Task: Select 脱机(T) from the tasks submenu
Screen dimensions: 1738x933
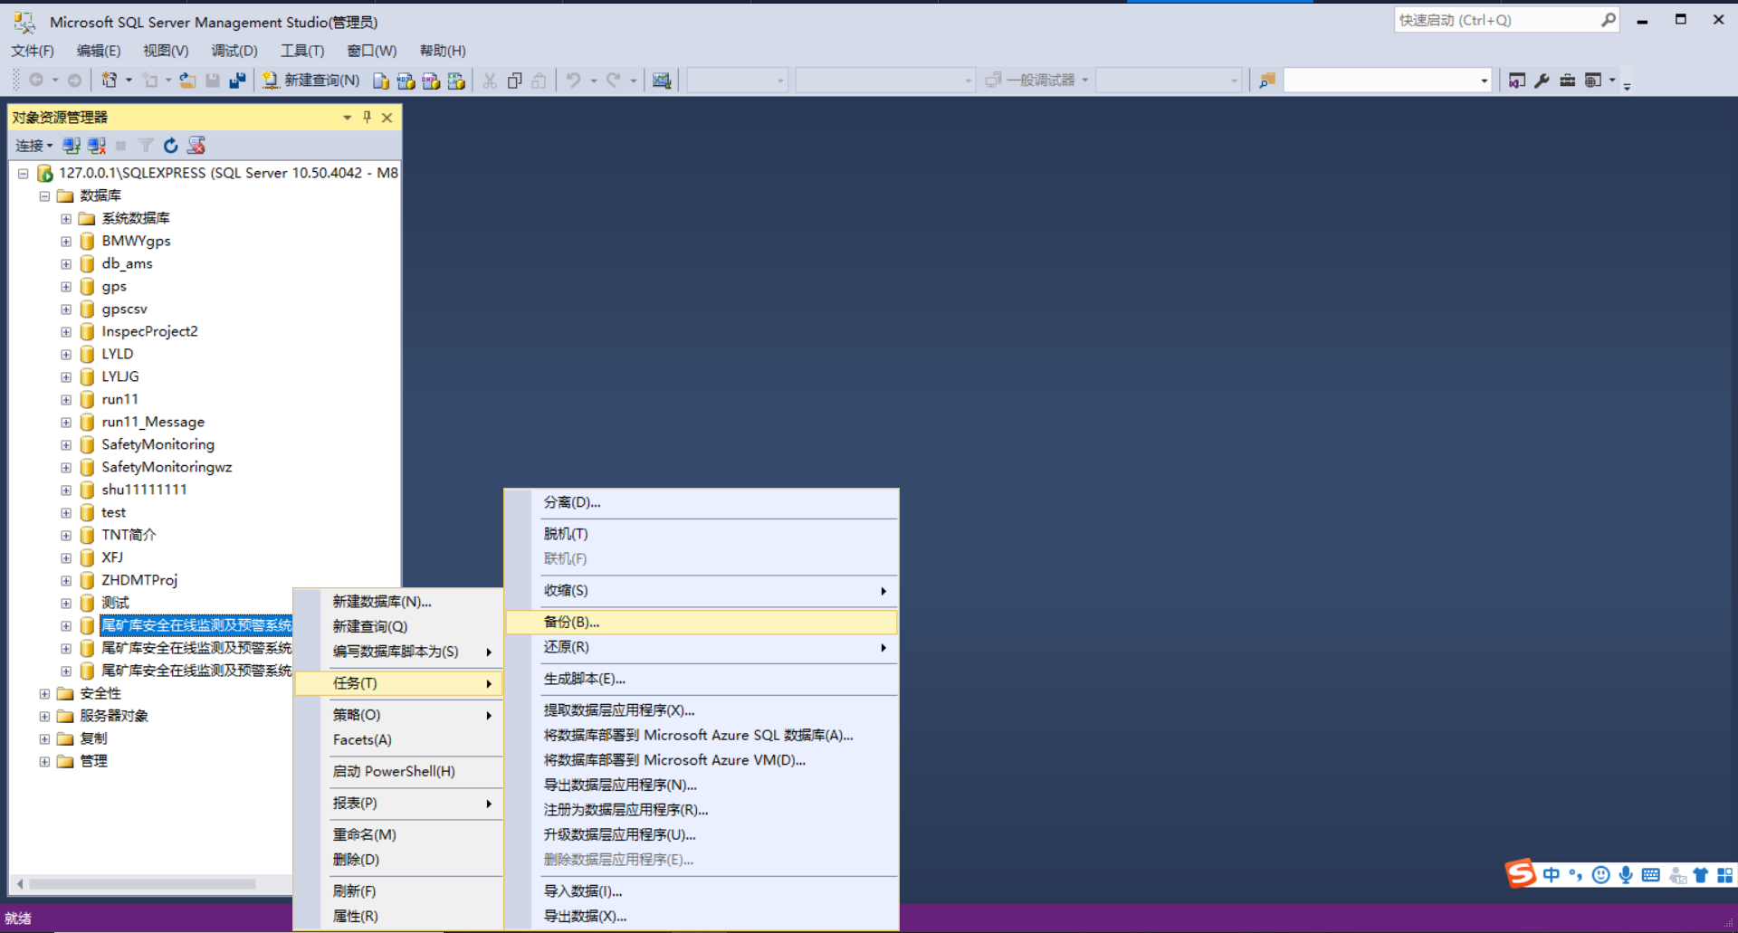Action: coord(702,534)
